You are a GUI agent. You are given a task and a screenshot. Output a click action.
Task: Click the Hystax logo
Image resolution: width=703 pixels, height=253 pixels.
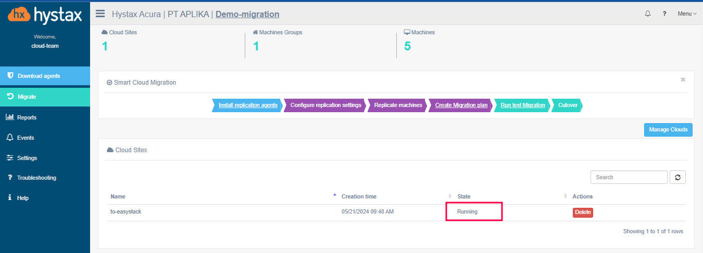(x=45, y=15)
